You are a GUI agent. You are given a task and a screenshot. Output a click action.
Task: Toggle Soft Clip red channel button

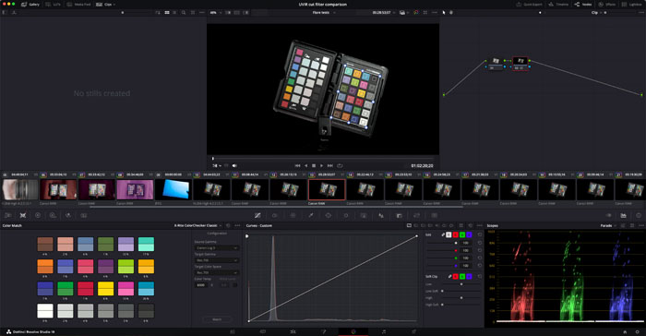[456, 276]
